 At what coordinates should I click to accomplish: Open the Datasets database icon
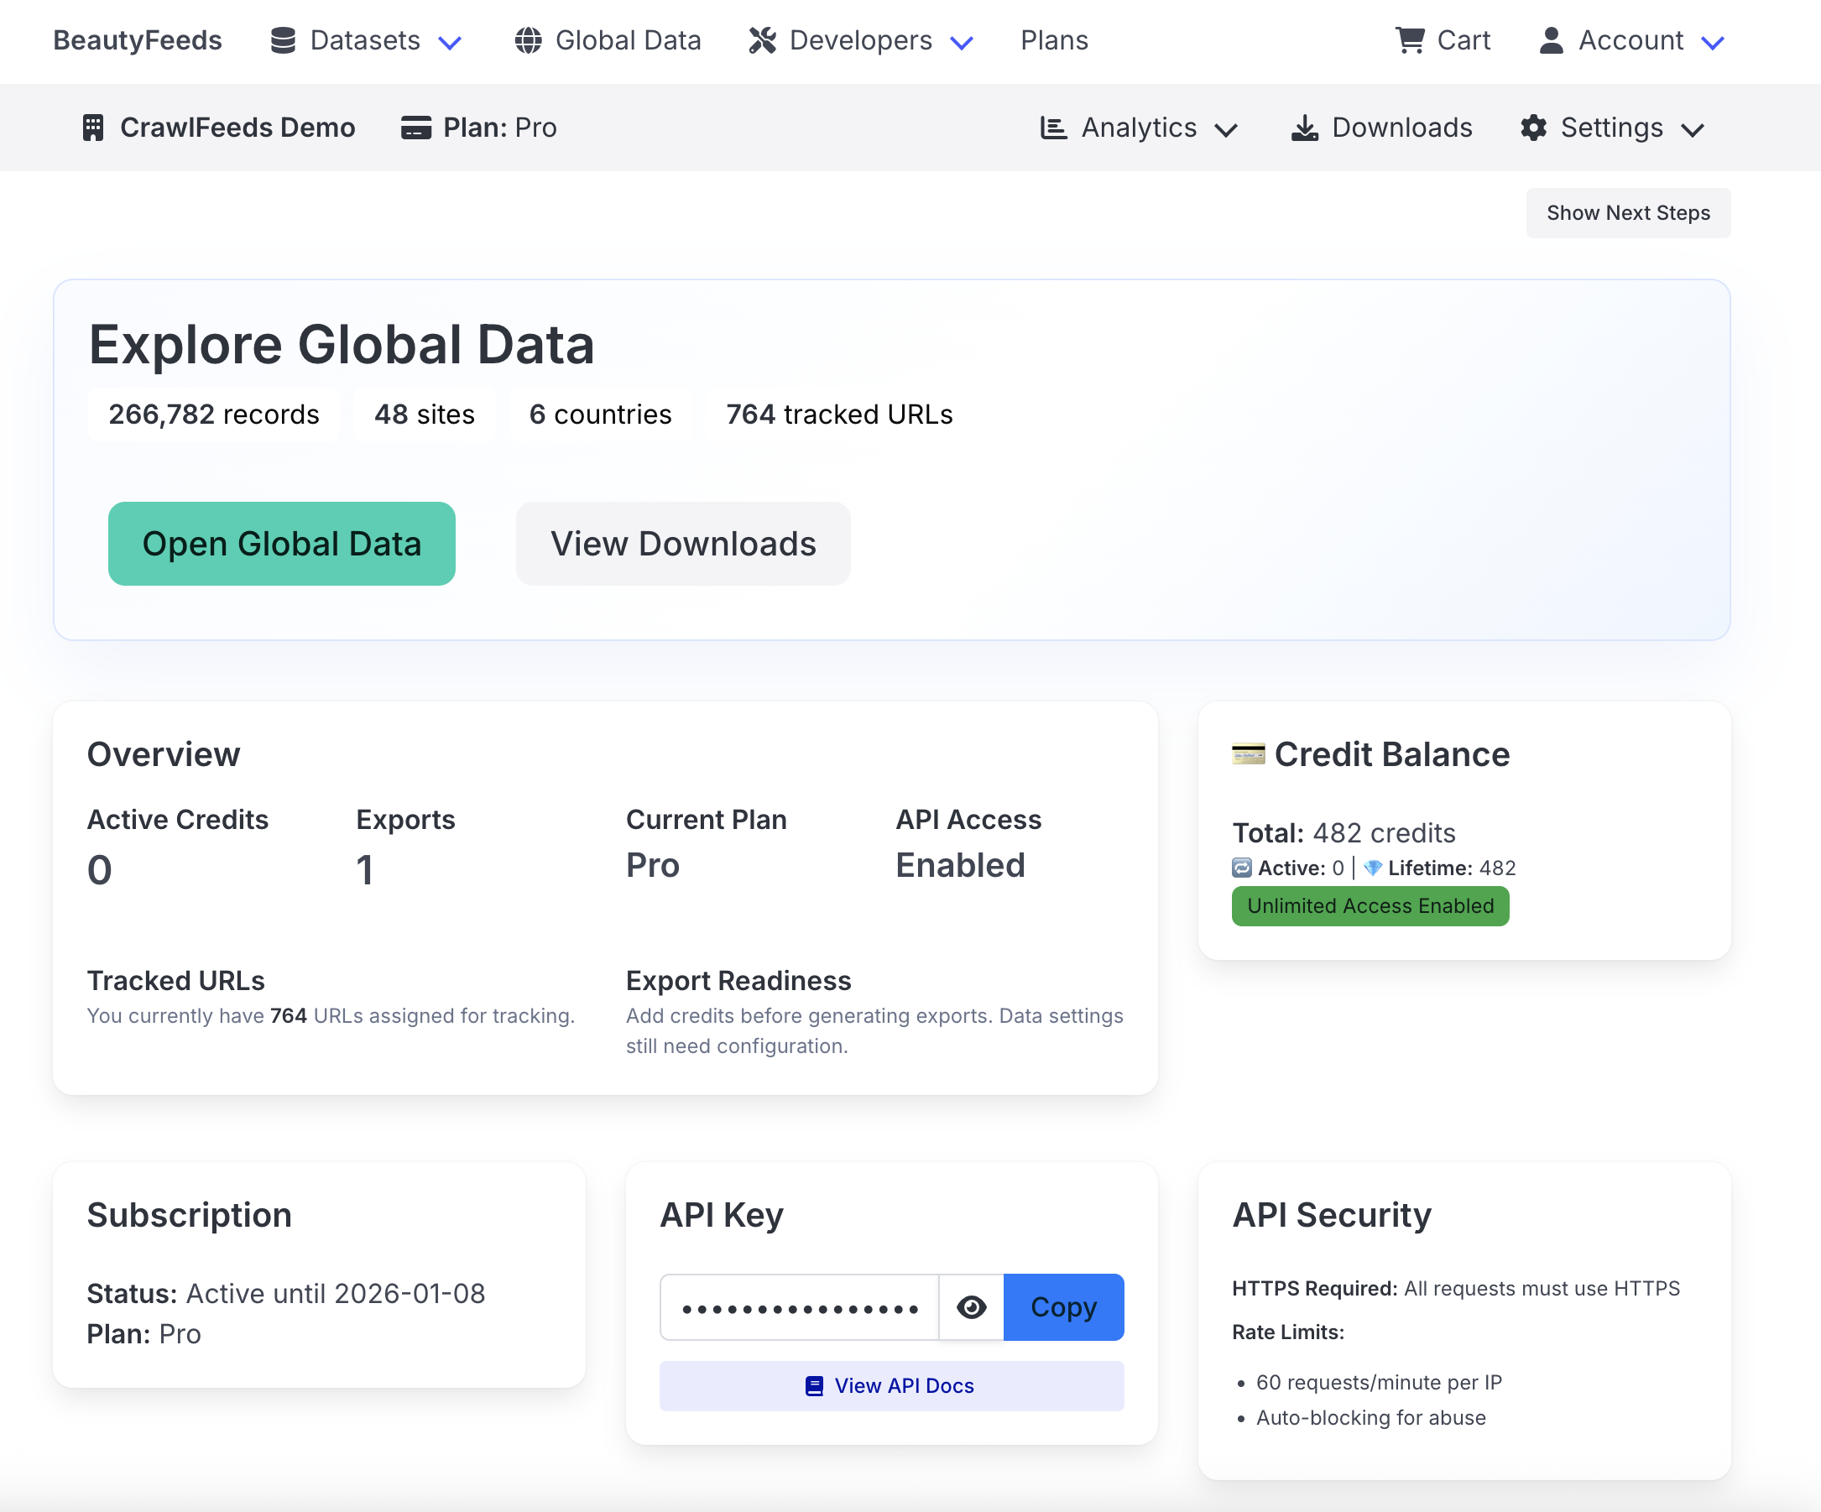tap(282, 40)
